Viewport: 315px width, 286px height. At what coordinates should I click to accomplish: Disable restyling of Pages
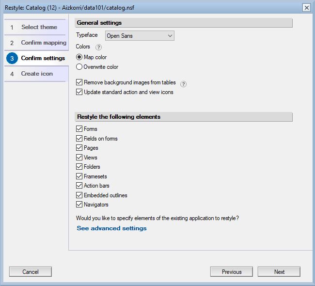(x=79, y=148)
